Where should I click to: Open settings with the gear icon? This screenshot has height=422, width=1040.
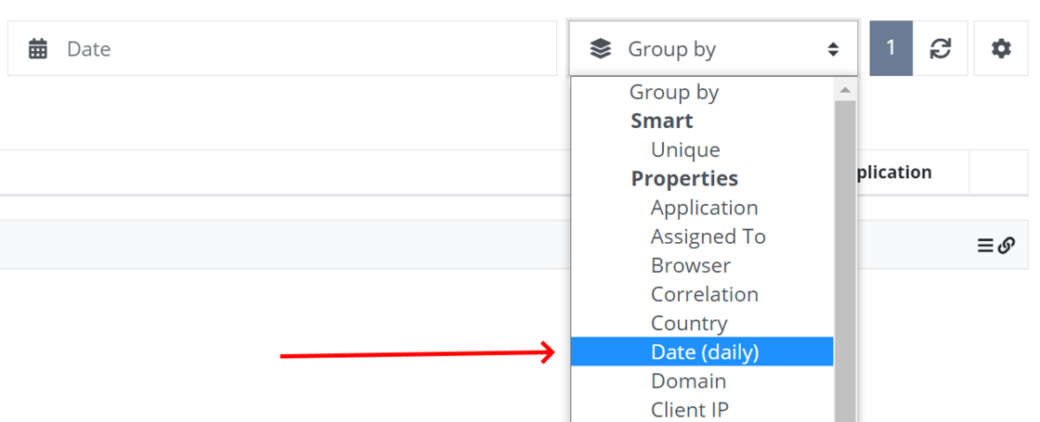[x=1001, y=48]
